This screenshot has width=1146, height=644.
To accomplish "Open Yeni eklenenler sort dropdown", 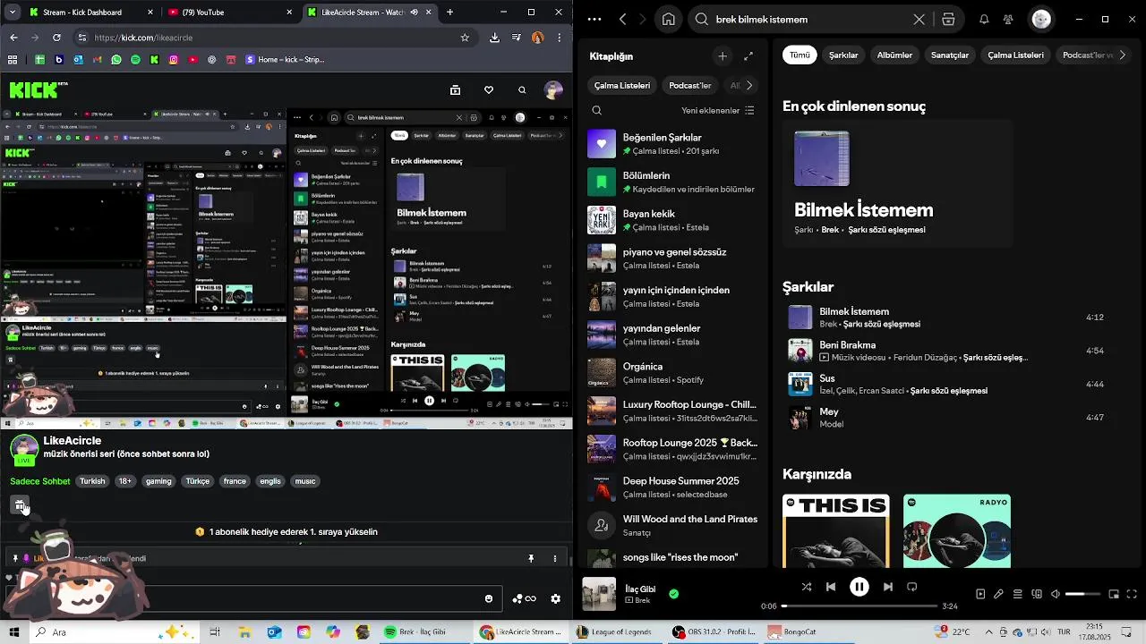I will tap(717, 111).
